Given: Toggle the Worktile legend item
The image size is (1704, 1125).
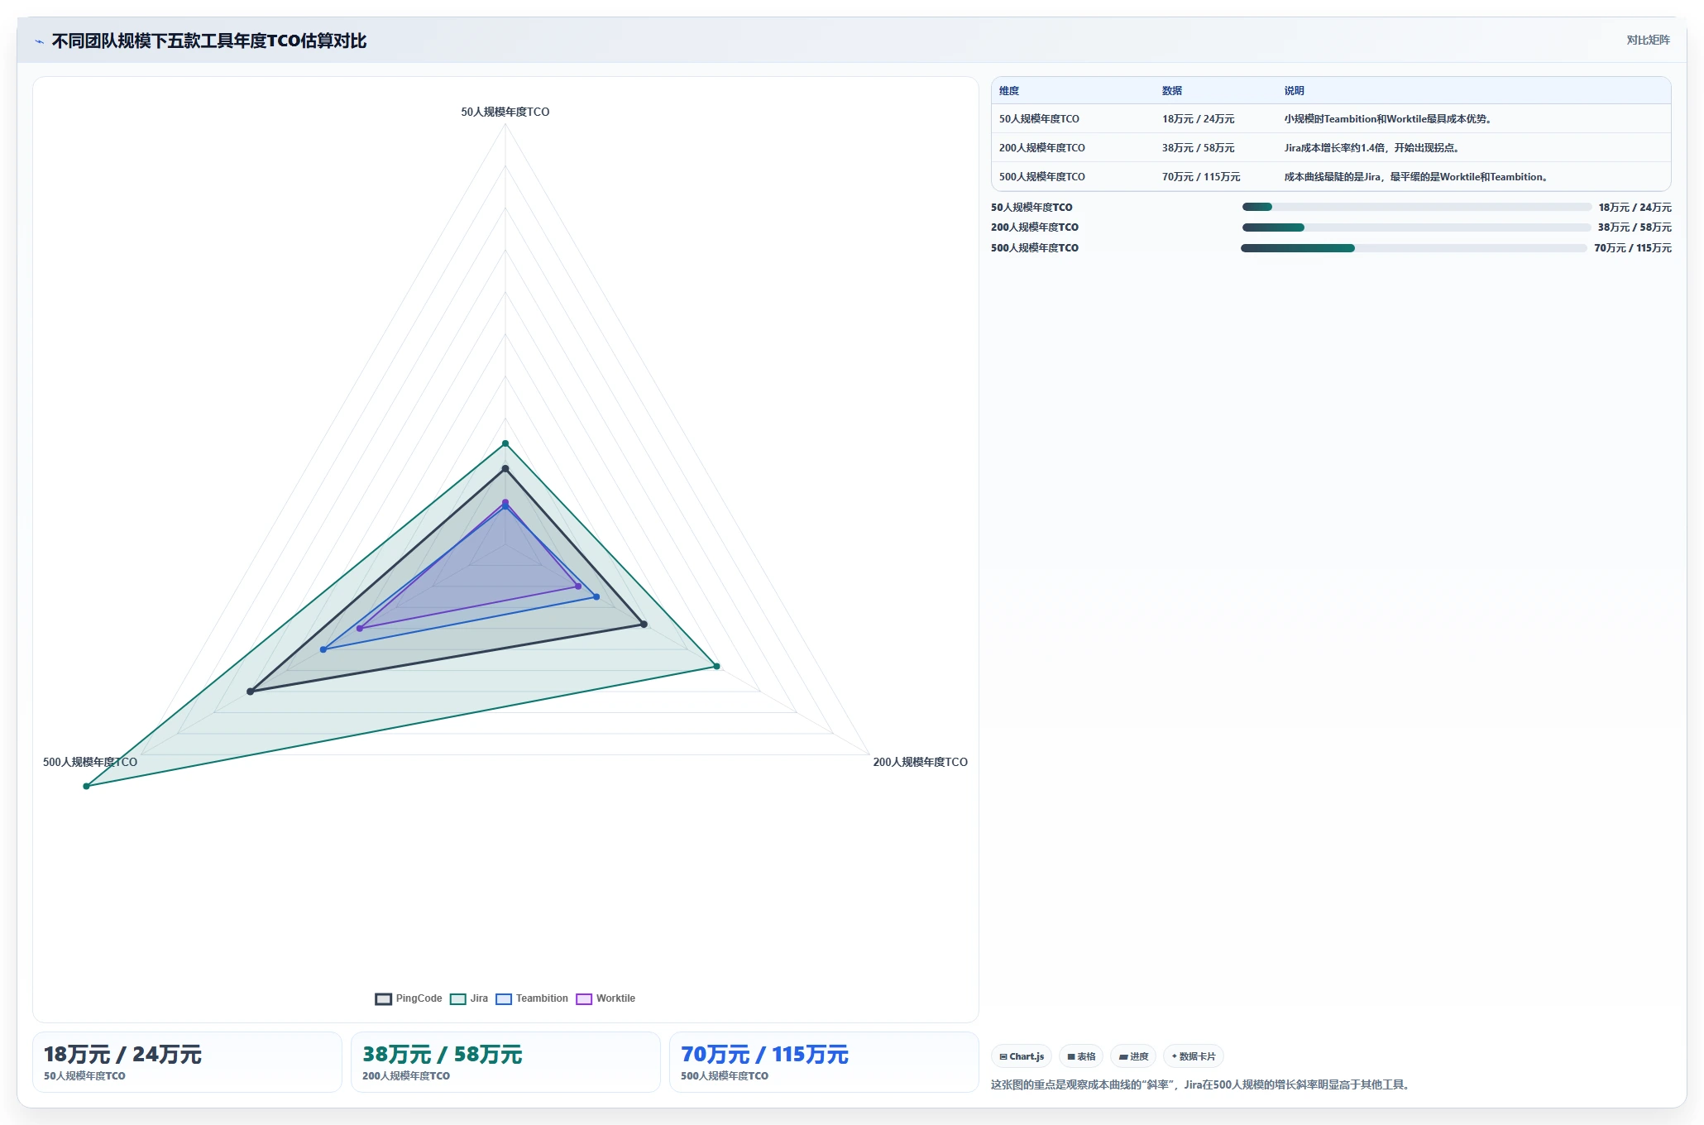Looking at the screenshot, I should click(x=605, y=998).
